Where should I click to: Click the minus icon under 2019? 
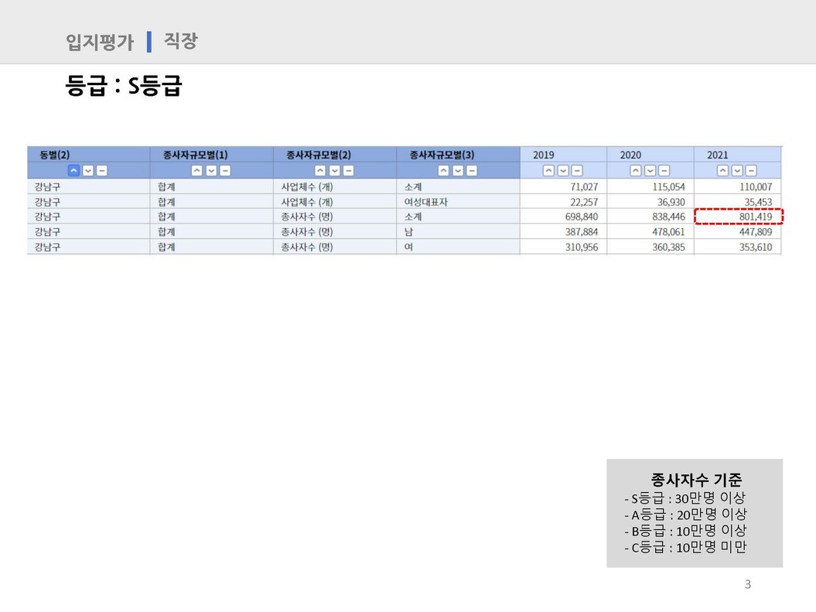coord(576,171)
